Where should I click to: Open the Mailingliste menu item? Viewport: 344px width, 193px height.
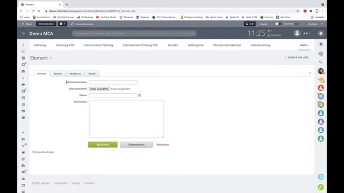pyautogui.click(x=196, y=45)
